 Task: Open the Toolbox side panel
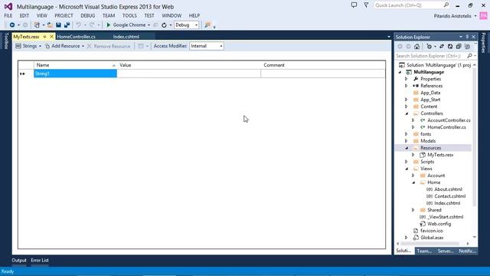tap(6, 41)
